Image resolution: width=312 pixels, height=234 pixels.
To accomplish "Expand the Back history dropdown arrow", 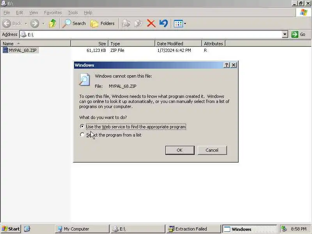I will 26,23.
